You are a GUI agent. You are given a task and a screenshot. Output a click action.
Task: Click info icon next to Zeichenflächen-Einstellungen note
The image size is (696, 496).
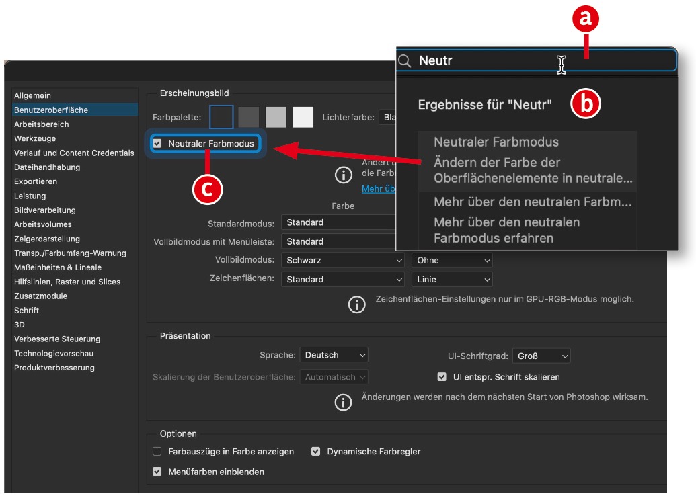[x=356, y=304]
